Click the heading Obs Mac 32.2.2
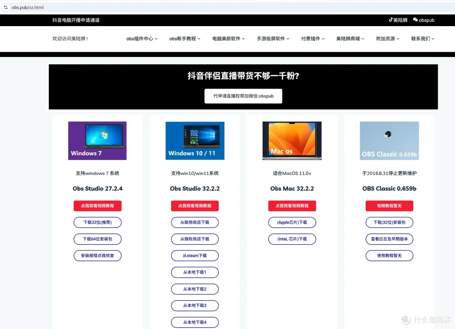This screenshot has height=329, width=455. pos(292,189)
